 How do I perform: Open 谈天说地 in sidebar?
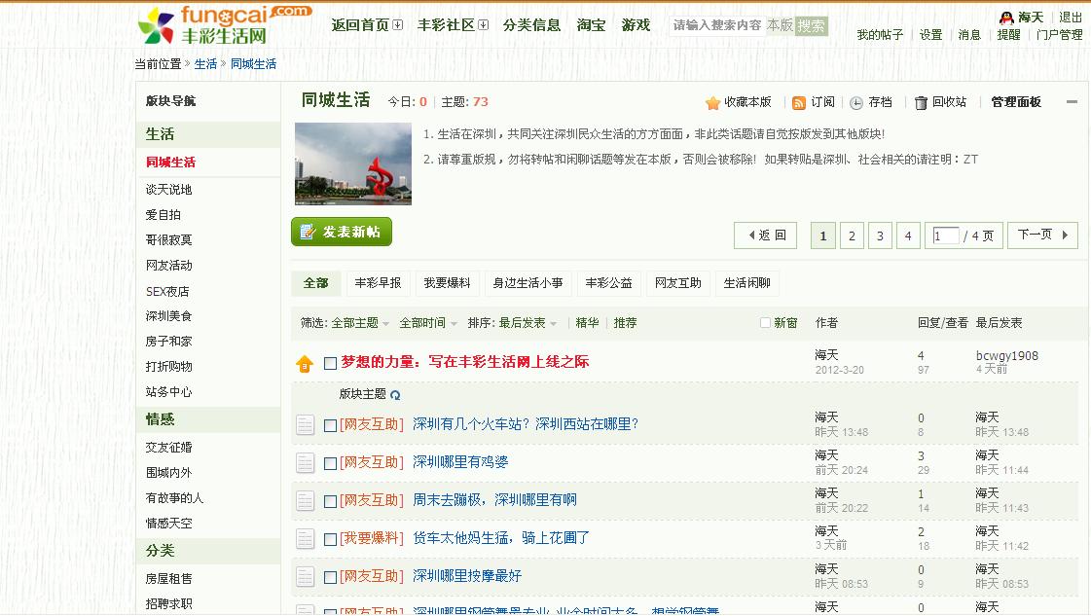(169, 190)
